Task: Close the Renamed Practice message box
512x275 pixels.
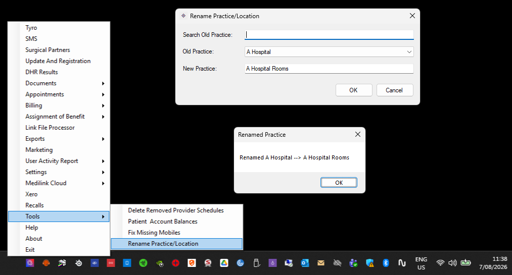Action: pos(358,134)
